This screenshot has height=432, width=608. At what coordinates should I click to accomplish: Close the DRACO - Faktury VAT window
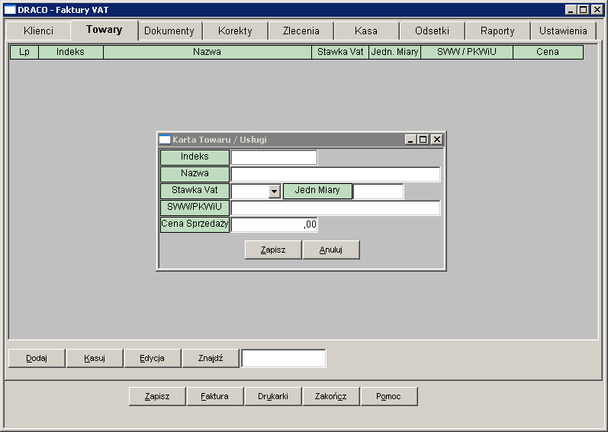click(x=597, y=10)
